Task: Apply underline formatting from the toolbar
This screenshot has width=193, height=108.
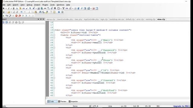Action: click(14, 8)
